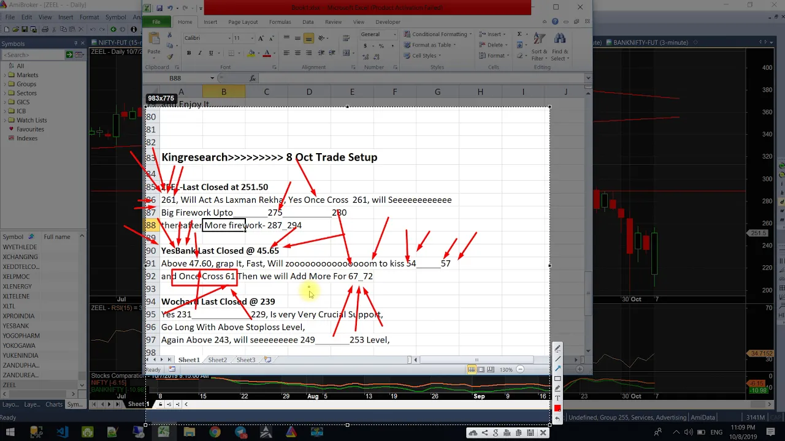This screenshot has height=441, width=785.
Task: Switch to Page Layout view in the status bar
Action: pos(481,369)
